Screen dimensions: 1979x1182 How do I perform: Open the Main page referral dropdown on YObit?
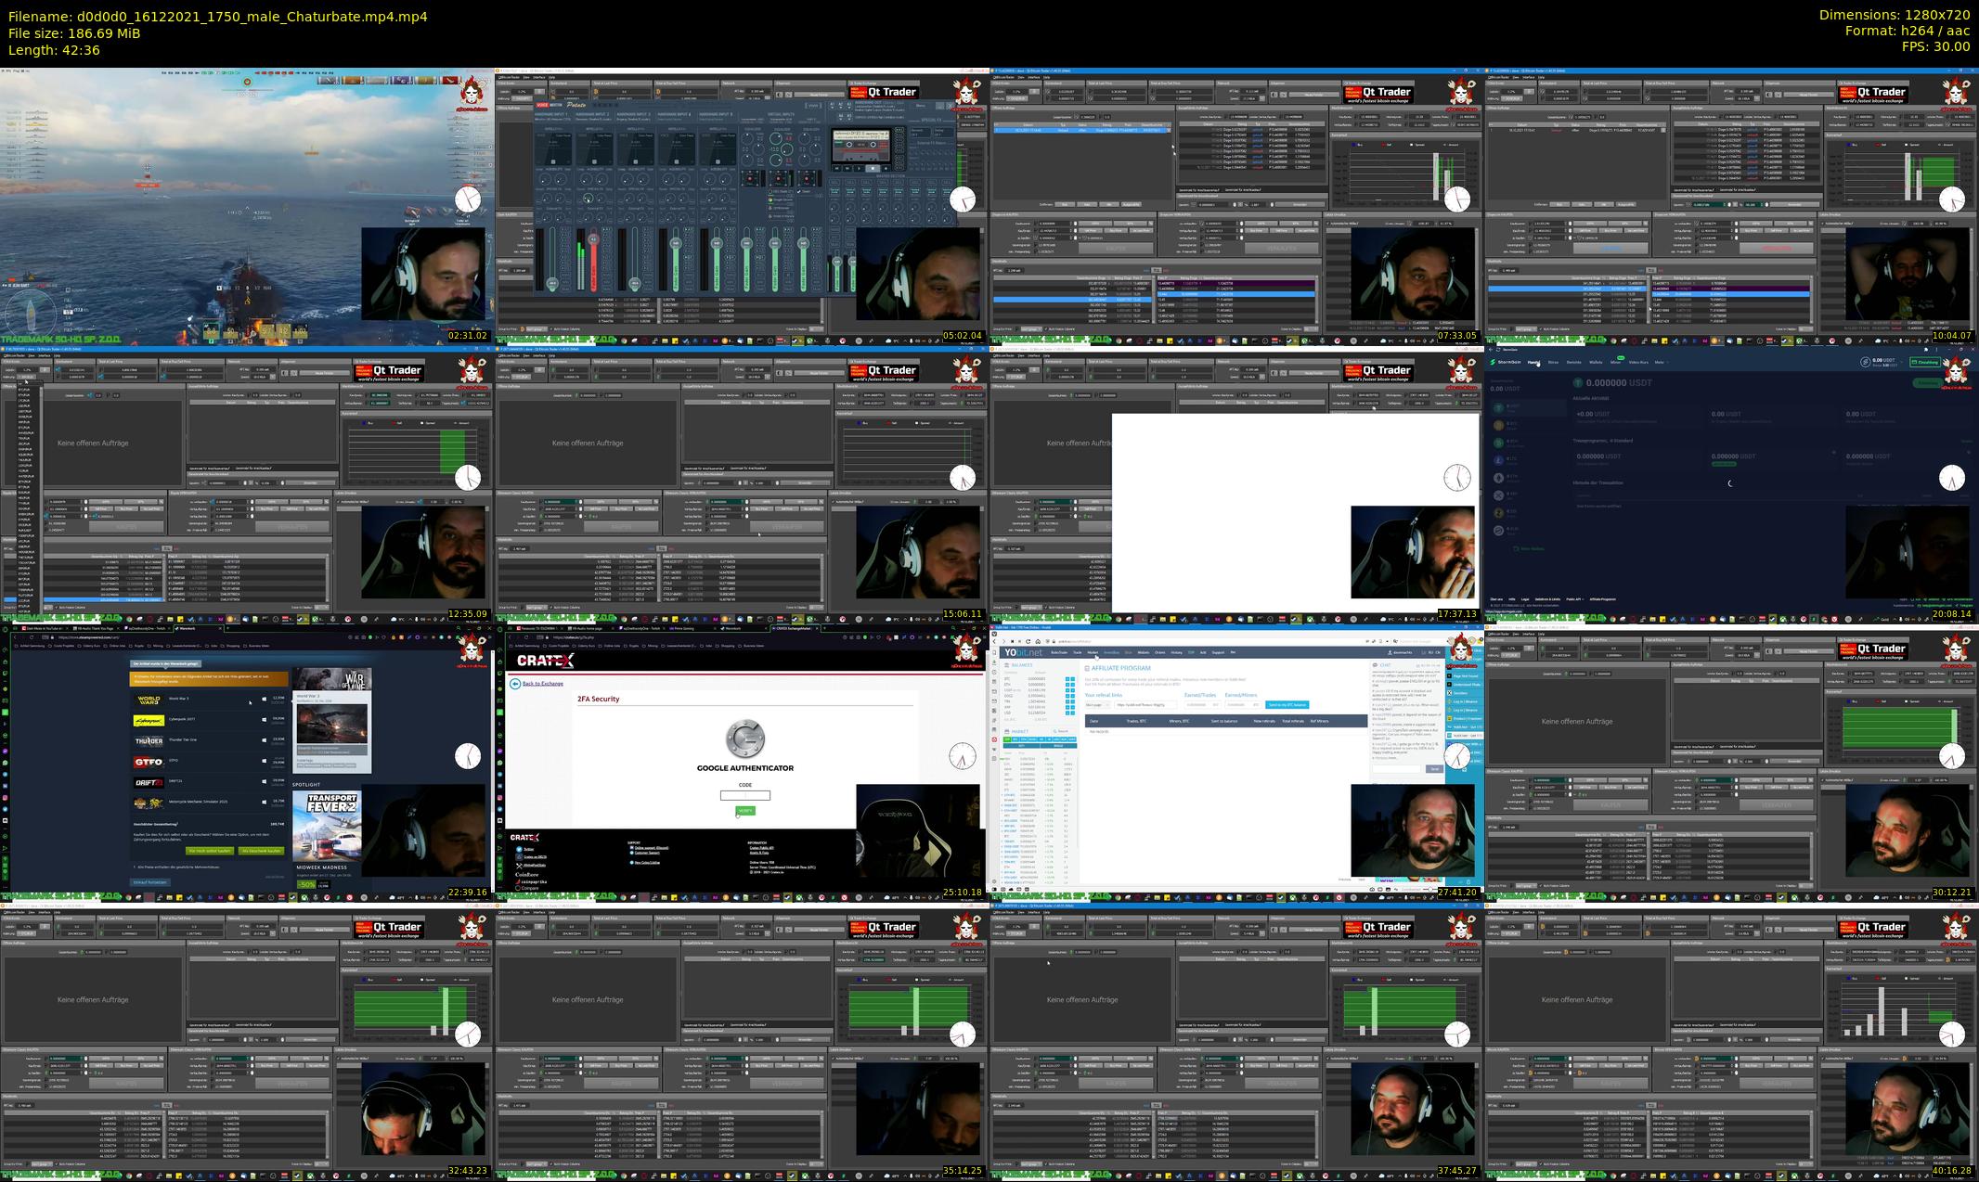[1097, 705]
